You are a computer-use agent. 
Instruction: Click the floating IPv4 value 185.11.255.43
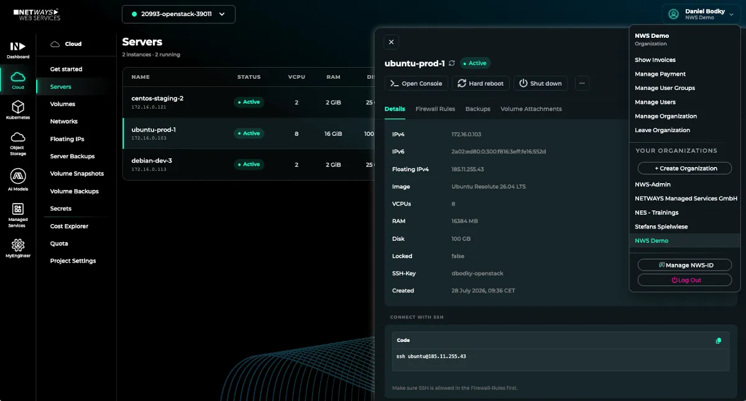pos(467,169)
